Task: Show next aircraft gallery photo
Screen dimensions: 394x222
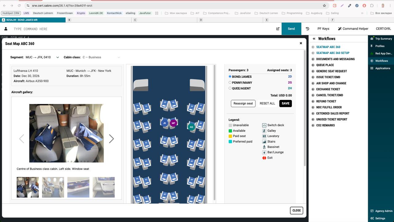Action: 111,139
